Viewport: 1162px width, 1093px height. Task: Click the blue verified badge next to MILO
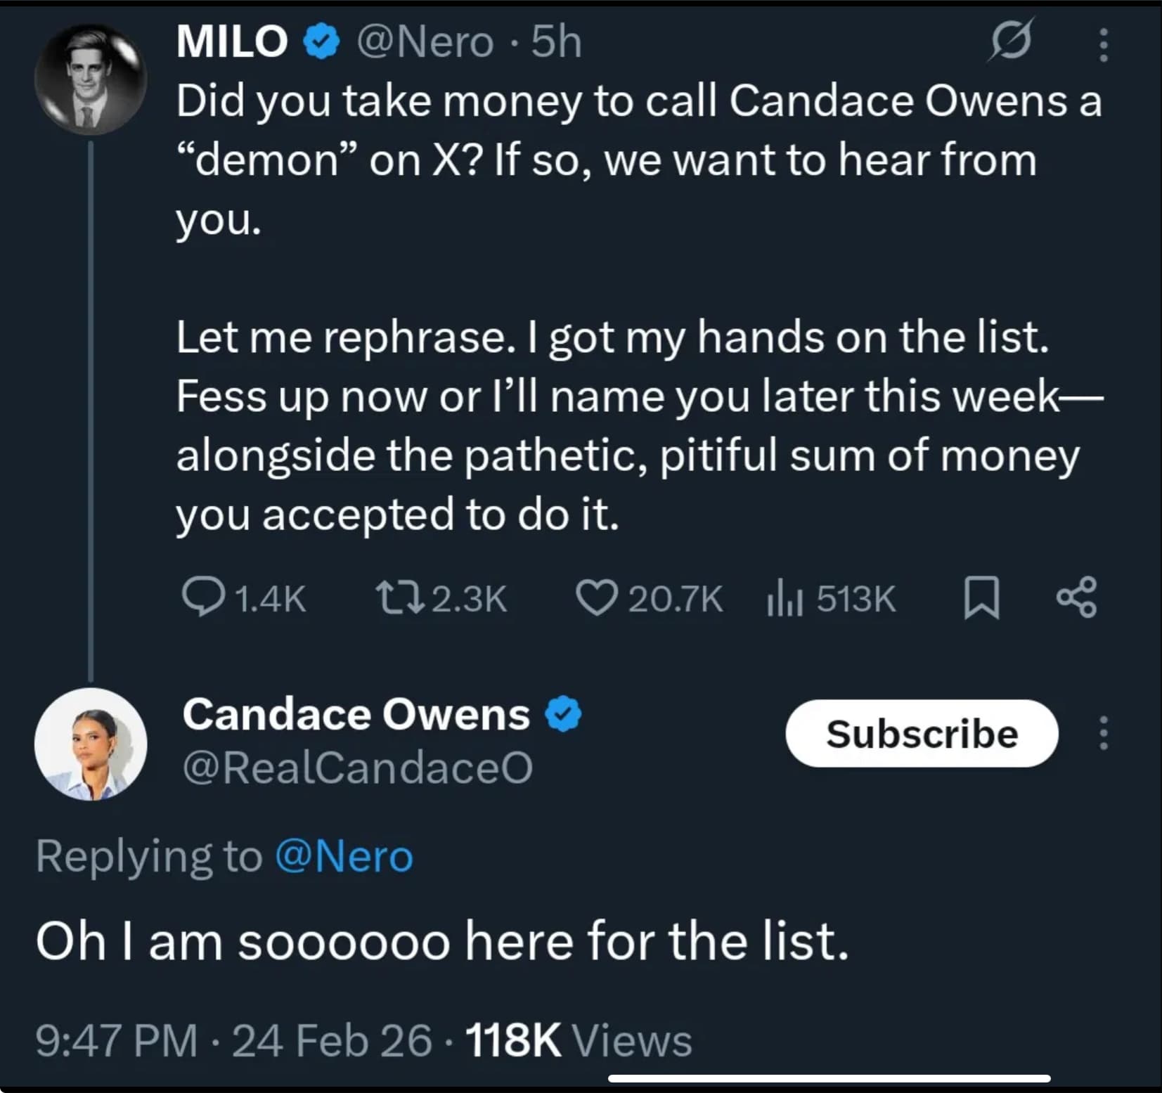321,42
